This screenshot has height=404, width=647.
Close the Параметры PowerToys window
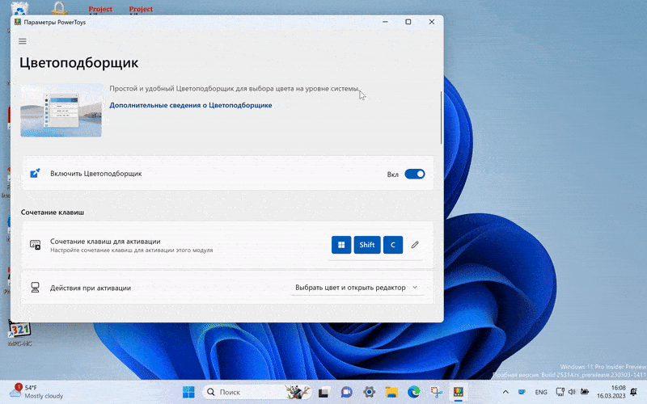432,22
